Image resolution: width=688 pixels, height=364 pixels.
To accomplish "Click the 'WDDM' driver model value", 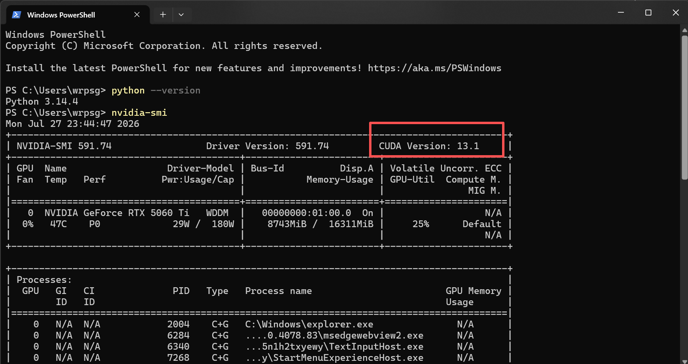I will point(217,213).
